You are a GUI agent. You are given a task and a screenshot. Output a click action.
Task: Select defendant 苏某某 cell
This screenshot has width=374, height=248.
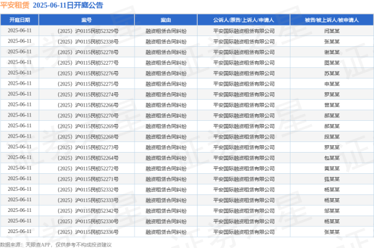click(332, 73)
